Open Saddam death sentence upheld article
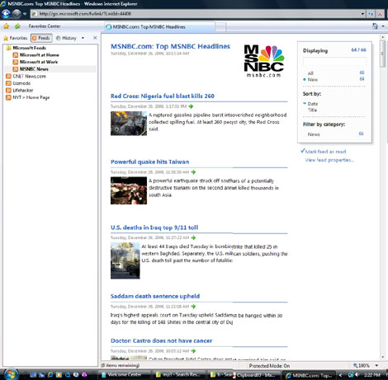Image resolution: width=388 pixels, height=380 pixels. 155,297
